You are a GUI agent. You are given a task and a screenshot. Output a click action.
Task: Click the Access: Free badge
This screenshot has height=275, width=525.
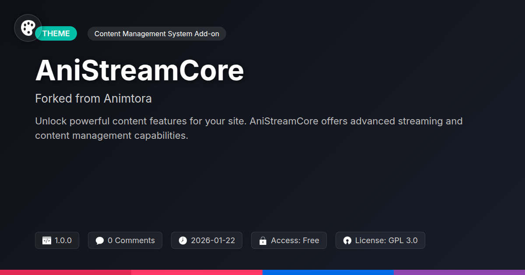click(x=289, y=241)
